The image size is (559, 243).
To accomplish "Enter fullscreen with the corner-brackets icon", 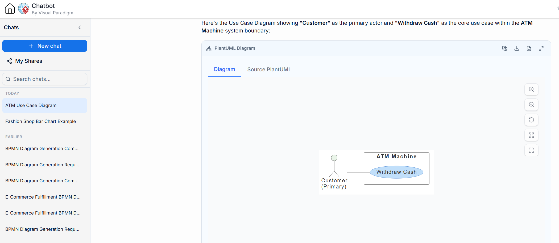I will [x=531, y=150].
